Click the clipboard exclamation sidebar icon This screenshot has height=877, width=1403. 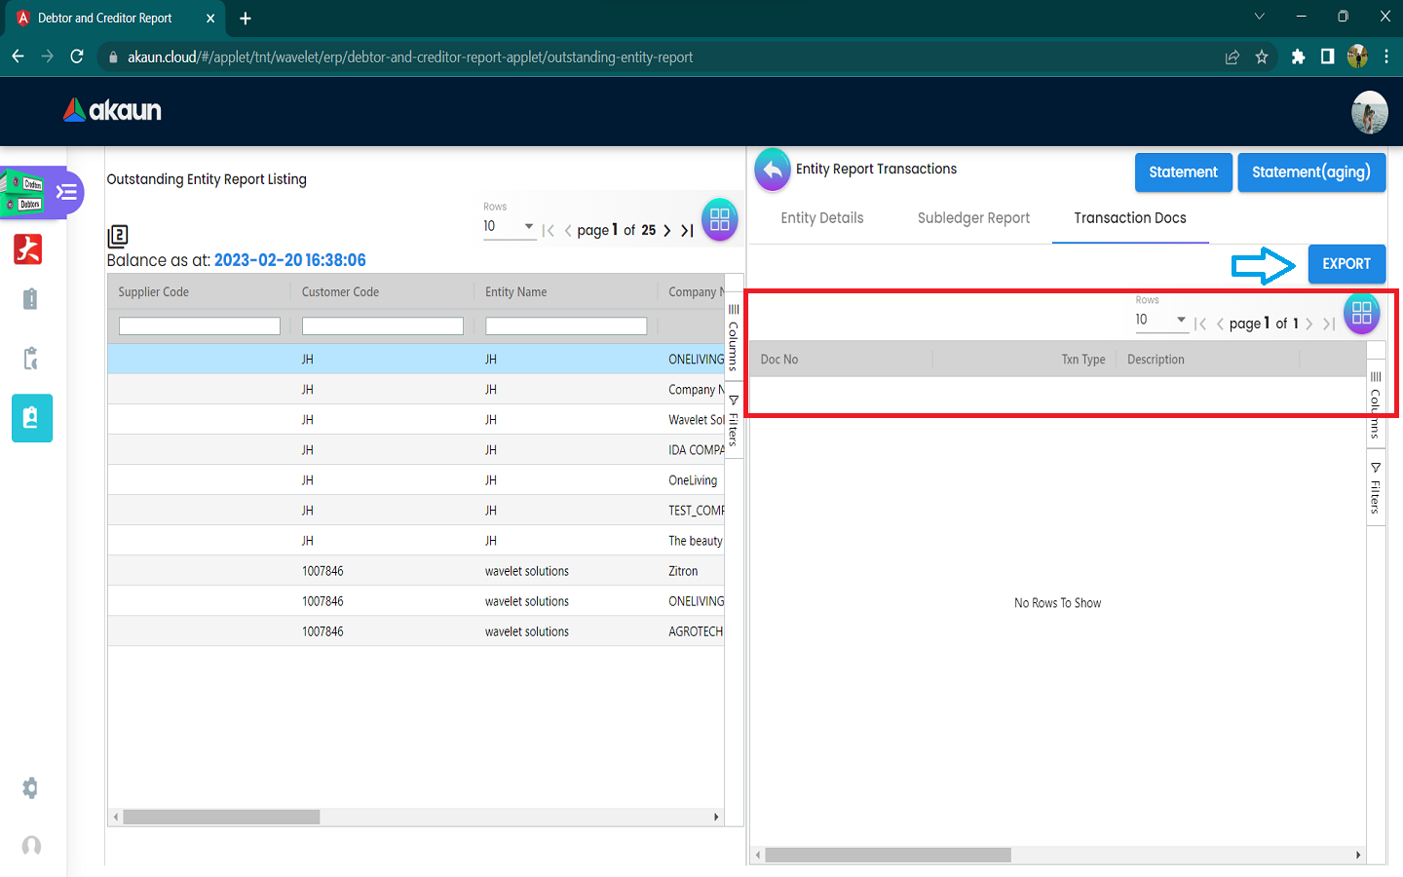coord(30,299)
